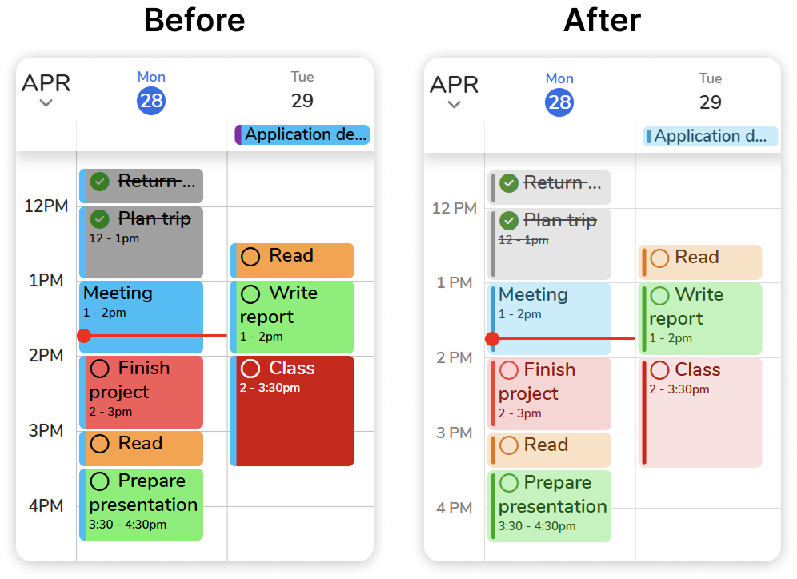Open the "Meeting" event in left calendar

pyautogui.click(x=141, y=304)
